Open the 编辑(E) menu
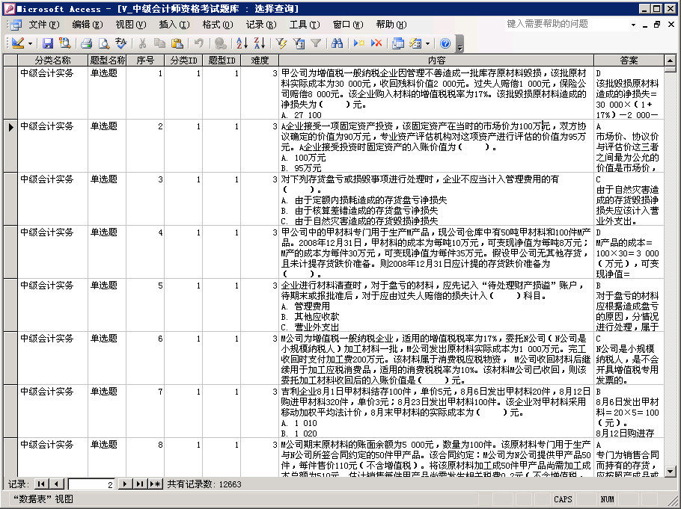Viewport: 681px width, 509px height. point(88,25)
